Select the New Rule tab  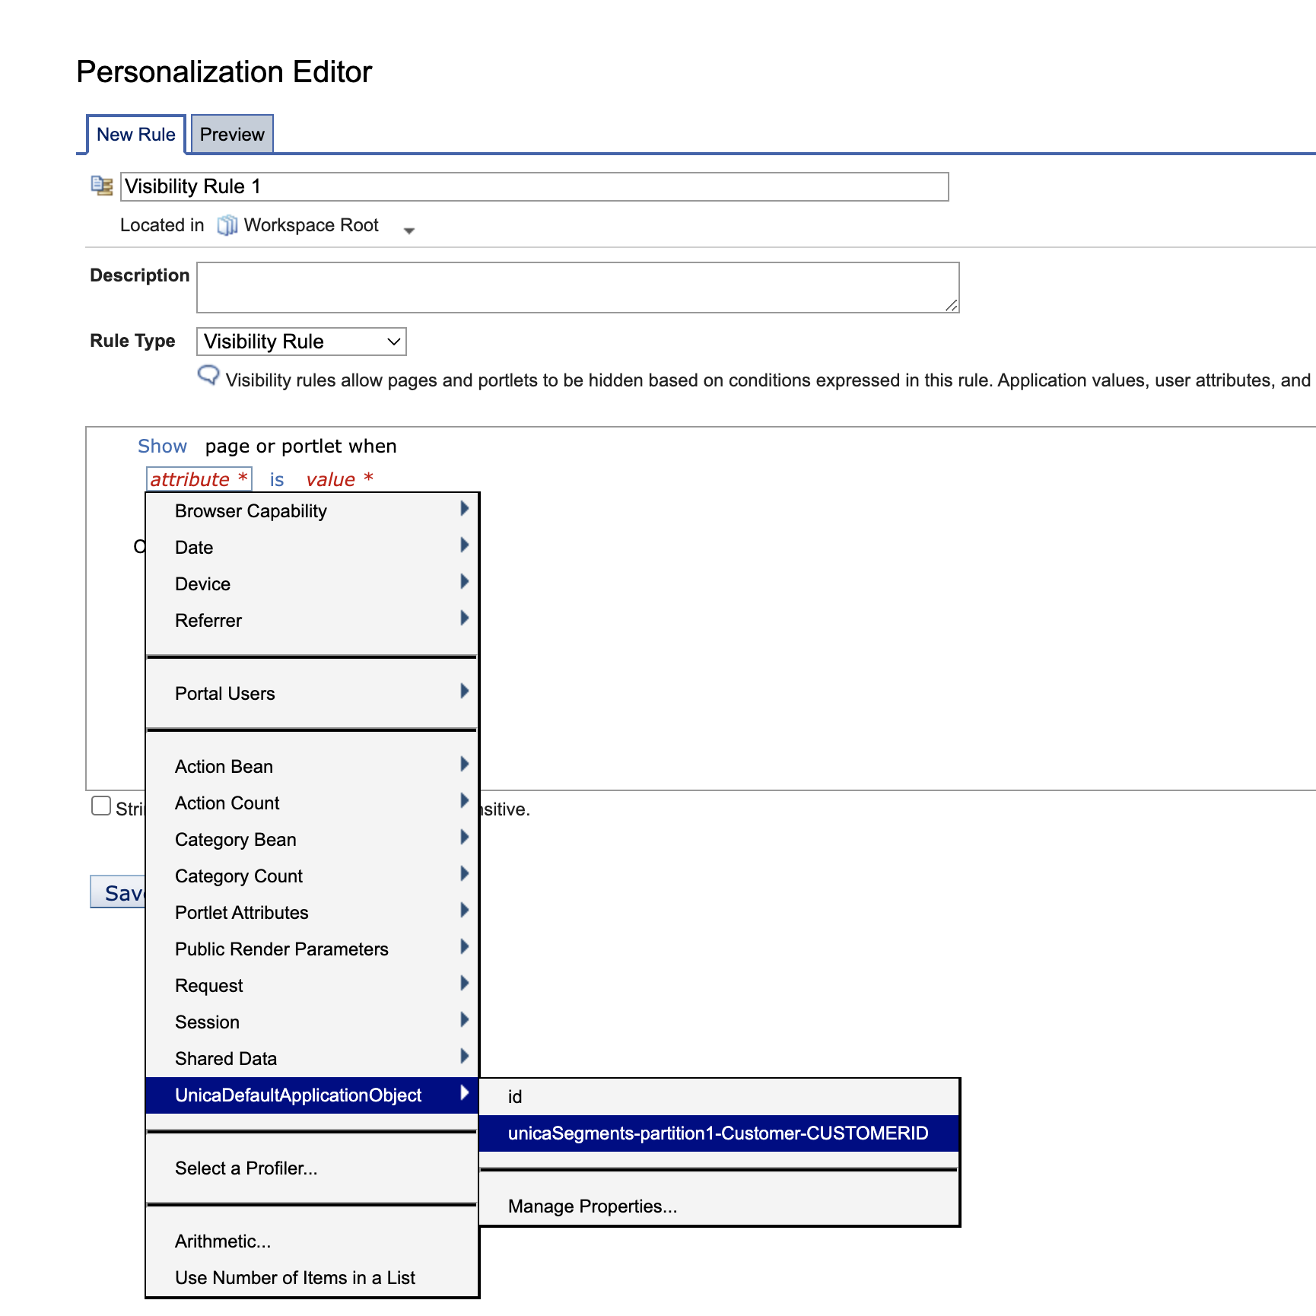(135, 134)
